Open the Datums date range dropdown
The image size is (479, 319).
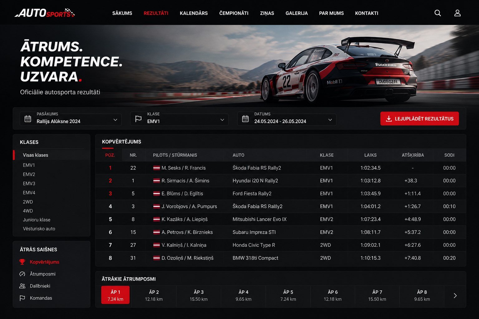pyautogui.click(x=287, y=119)
